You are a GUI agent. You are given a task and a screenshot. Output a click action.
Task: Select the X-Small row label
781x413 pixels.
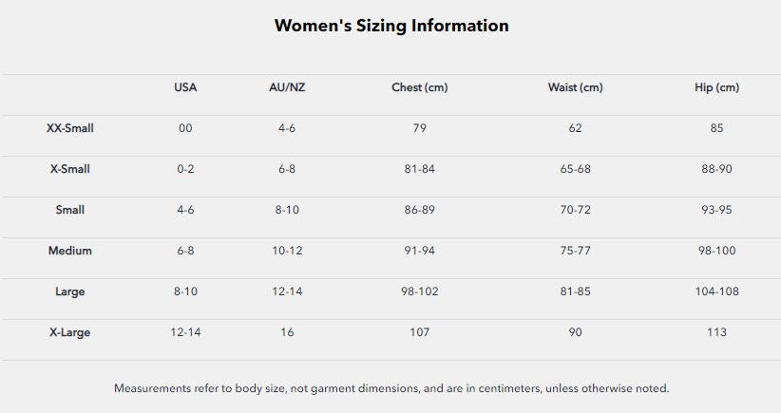pyautogui.click(x=70, y=169)
